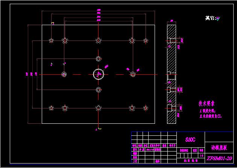This screenshot has height=168, width=237.
Task: Click technical requirement line 1
Action: point(208,111)
